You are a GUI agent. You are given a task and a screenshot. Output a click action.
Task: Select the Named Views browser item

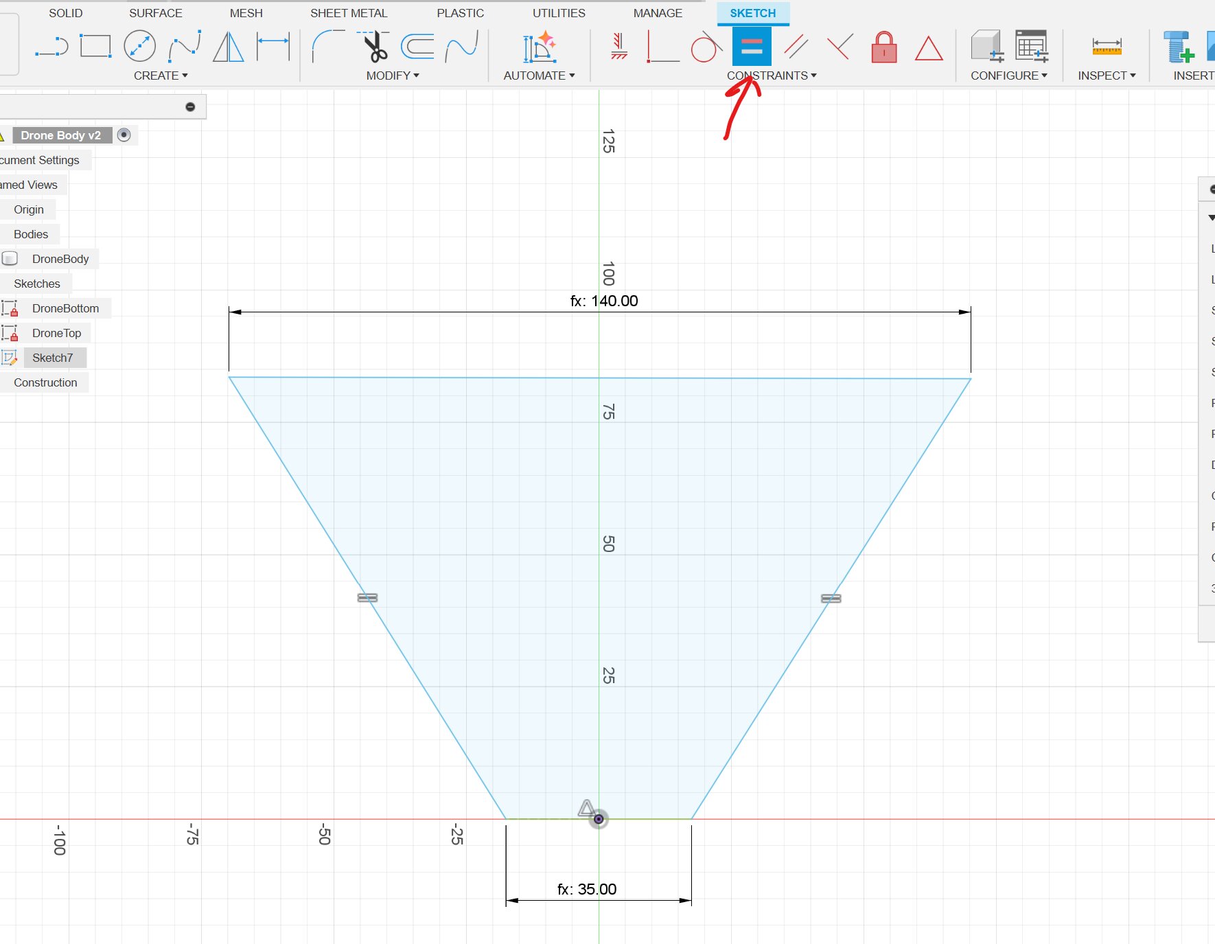click(x=29, y=185)
